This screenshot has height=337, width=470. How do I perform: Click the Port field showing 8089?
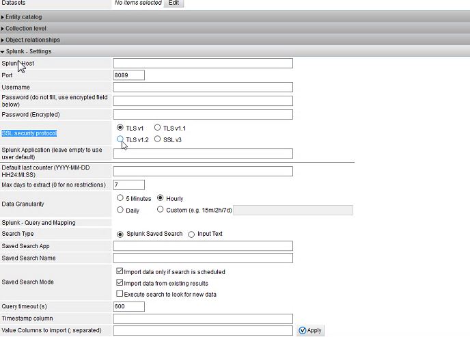click(x=129, y=75)
